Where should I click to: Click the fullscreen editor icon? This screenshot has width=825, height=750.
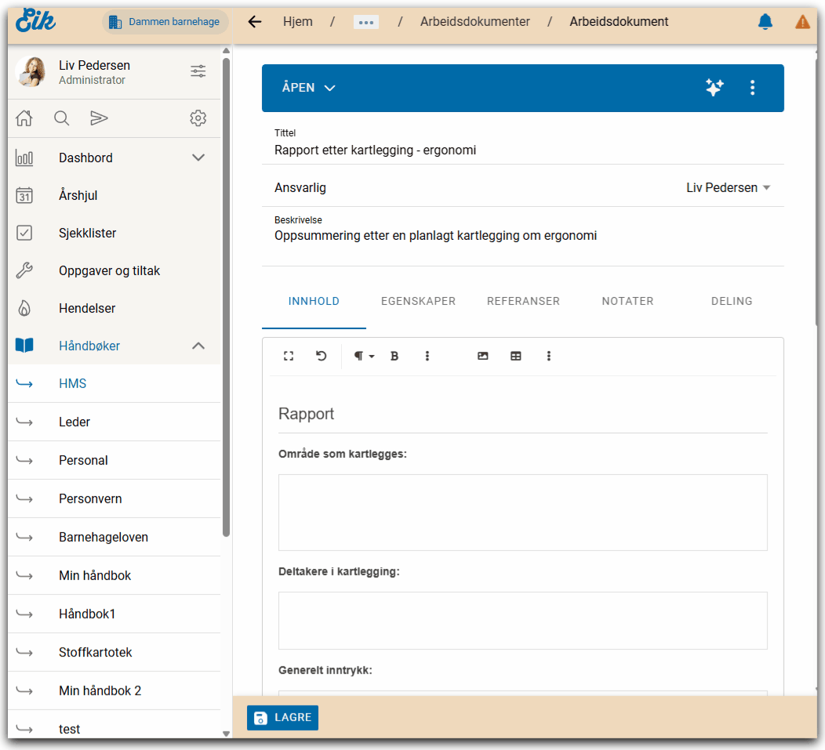(x=289, y=356)
